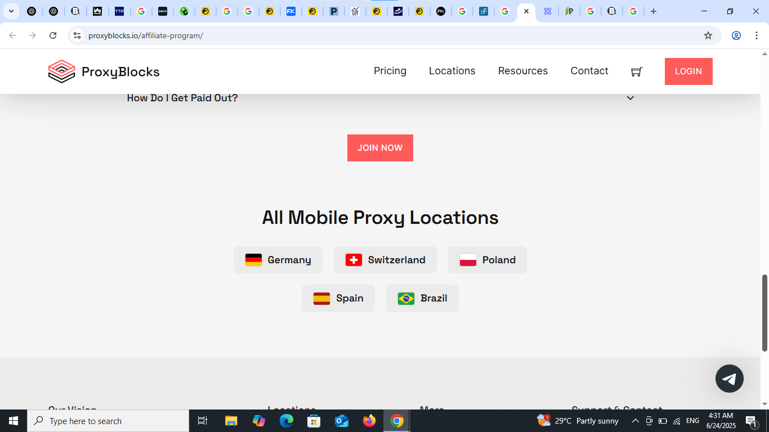This screenshot has height=432, width=769.
Task: Open Microsoft Edge from the taskbar
Action: coord(287,421)
